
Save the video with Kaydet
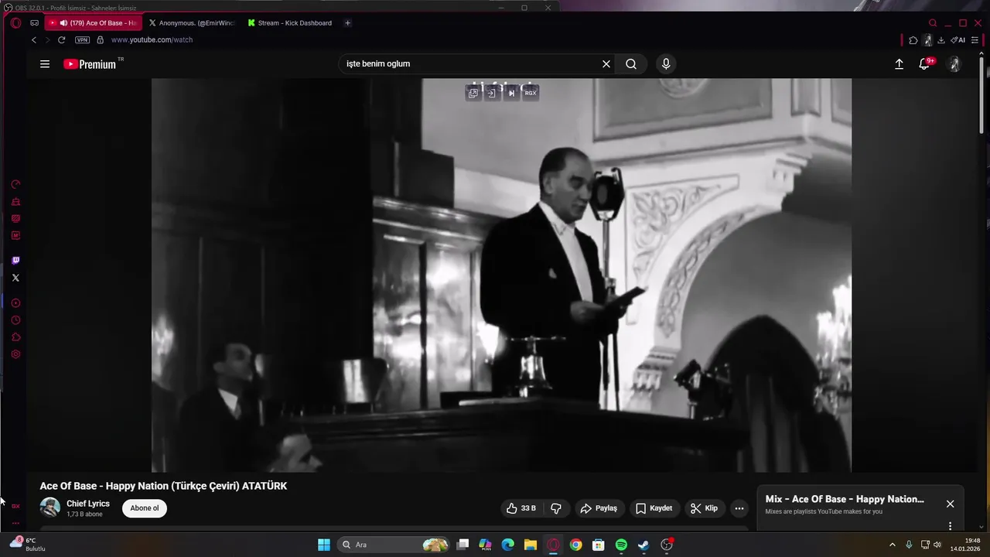coord(654,508)
